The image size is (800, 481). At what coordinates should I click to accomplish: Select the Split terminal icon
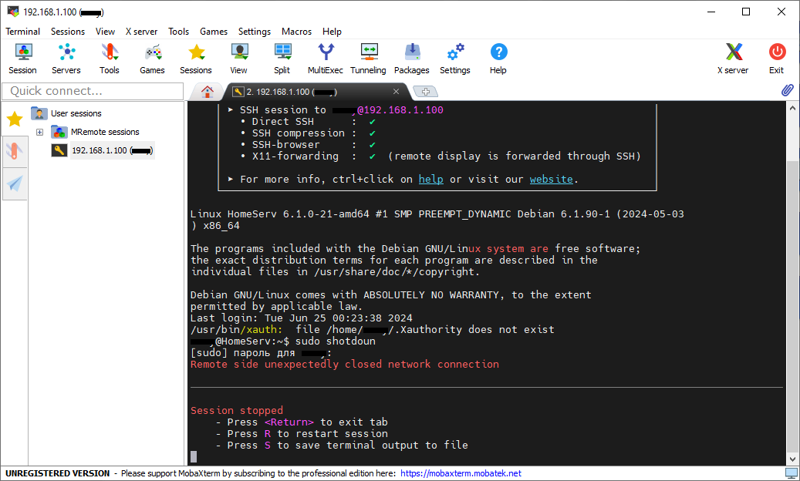click(x=282, y=59)
